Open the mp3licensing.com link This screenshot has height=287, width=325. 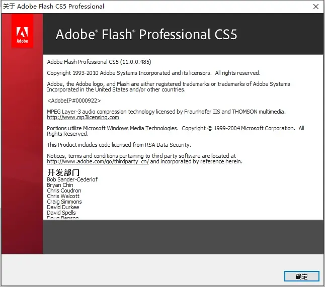point(83,117)
